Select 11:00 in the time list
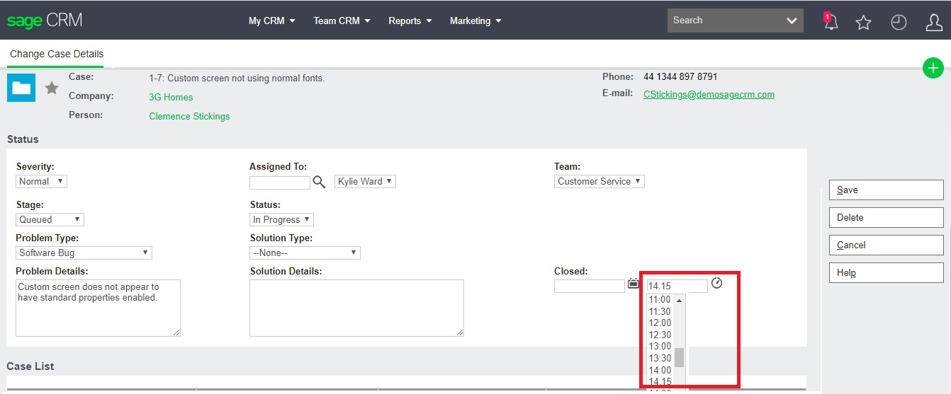 [660, 300]
